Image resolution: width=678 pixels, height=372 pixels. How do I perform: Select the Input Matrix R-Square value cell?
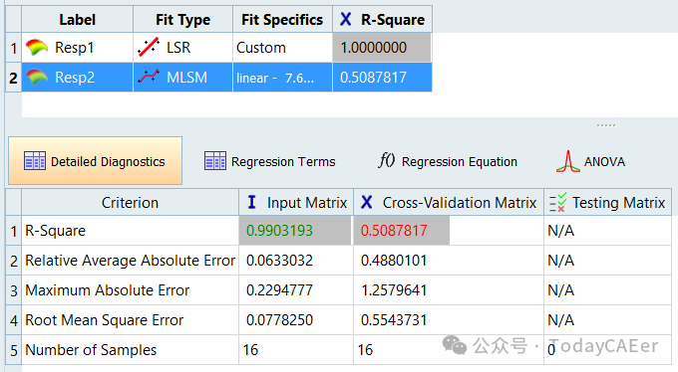[295, 231]
